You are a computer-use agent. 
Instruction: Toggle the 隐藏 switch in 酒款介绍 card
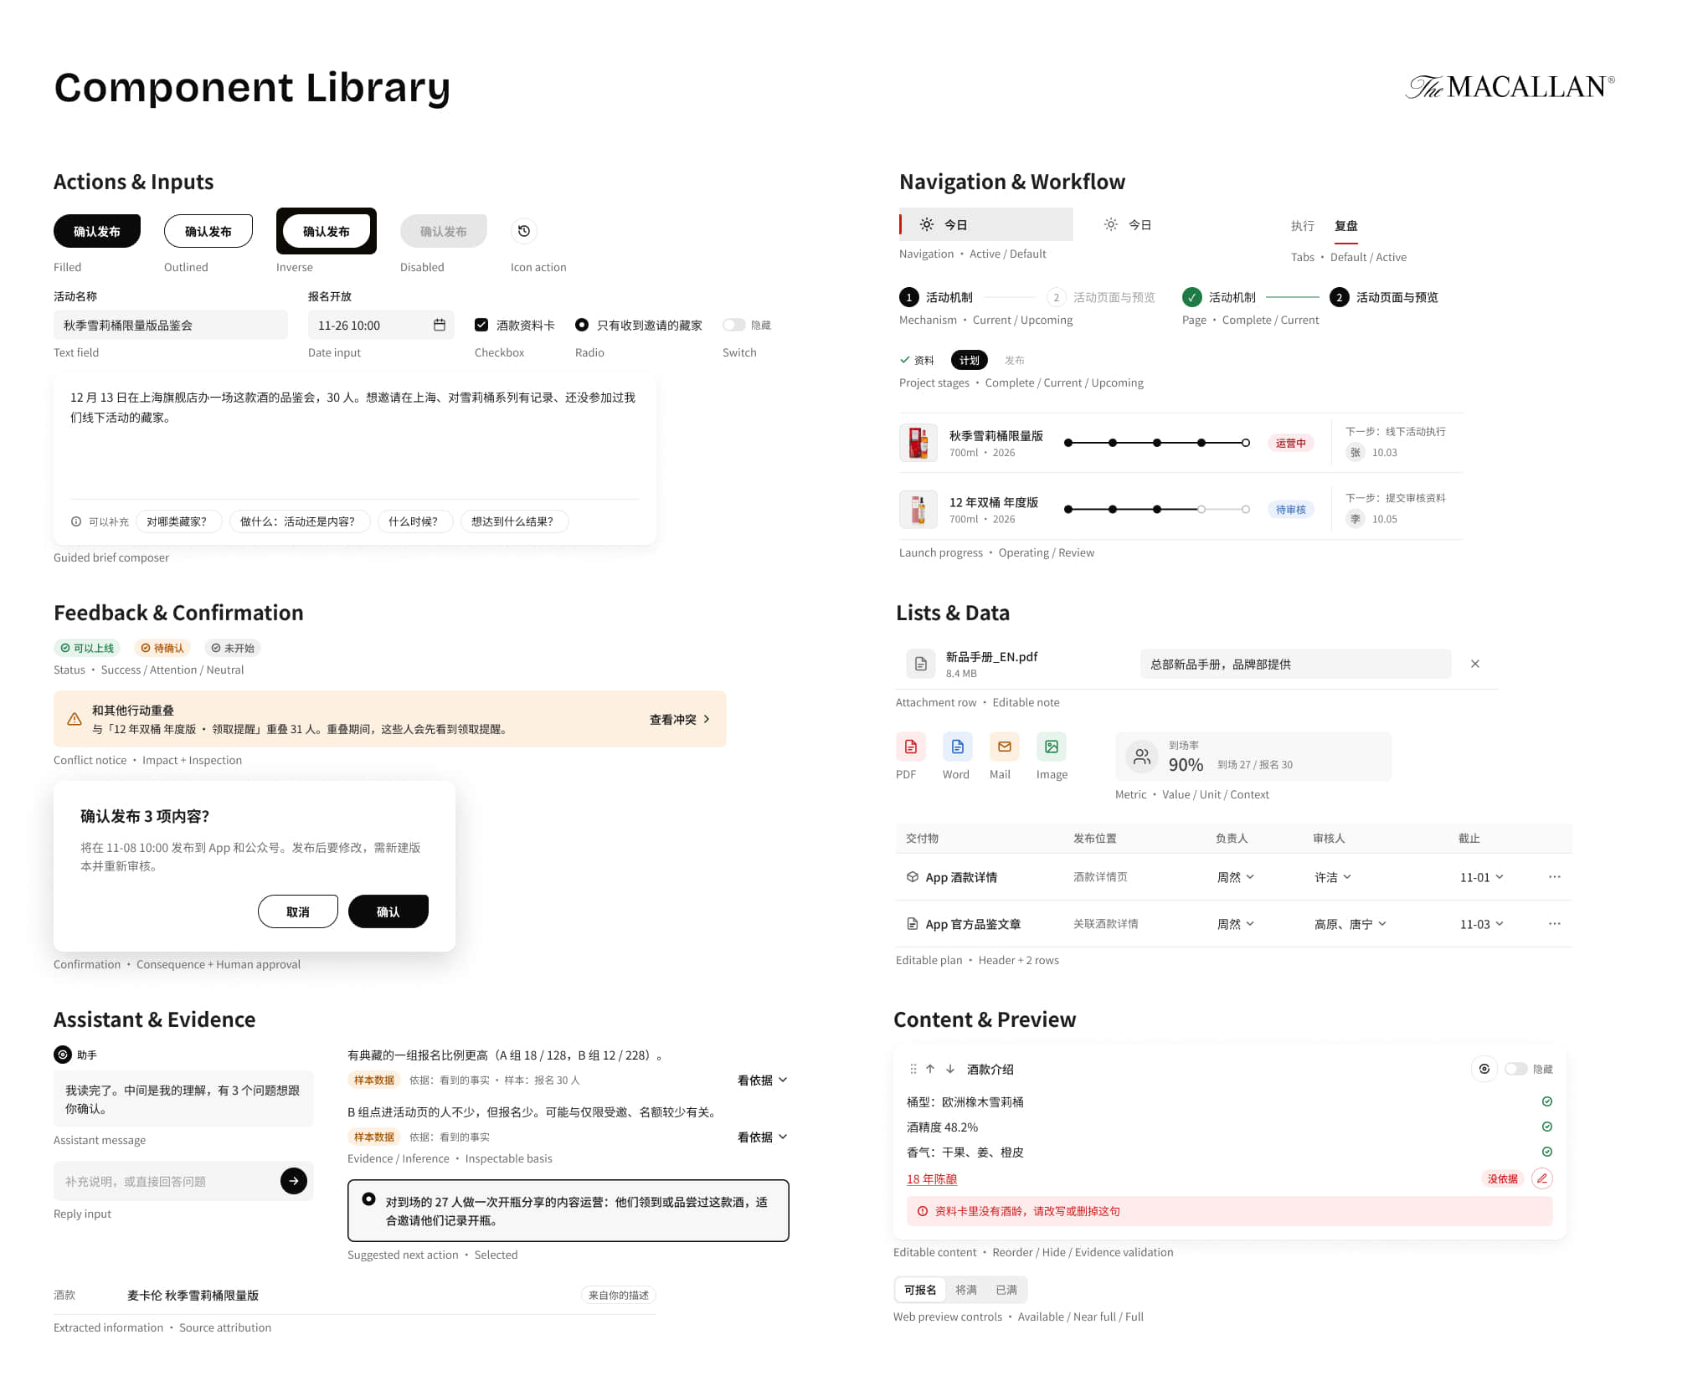pos(1516,1069)
